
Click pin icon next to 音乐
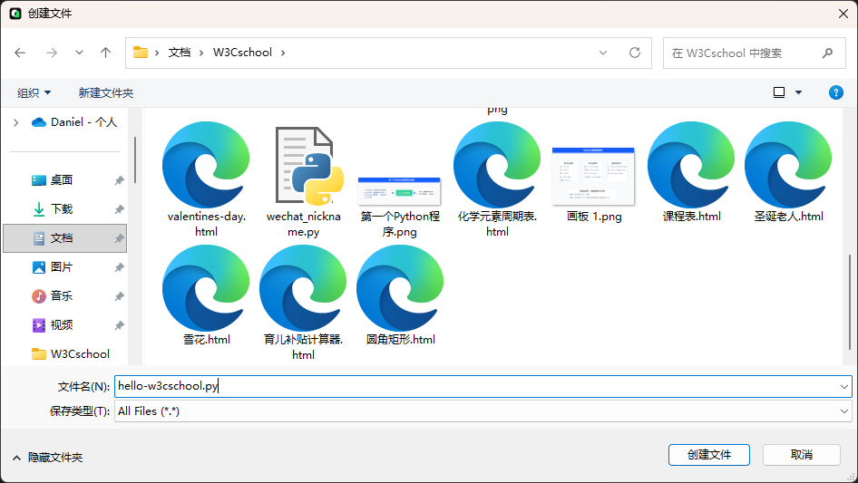[x=119, y=296]
